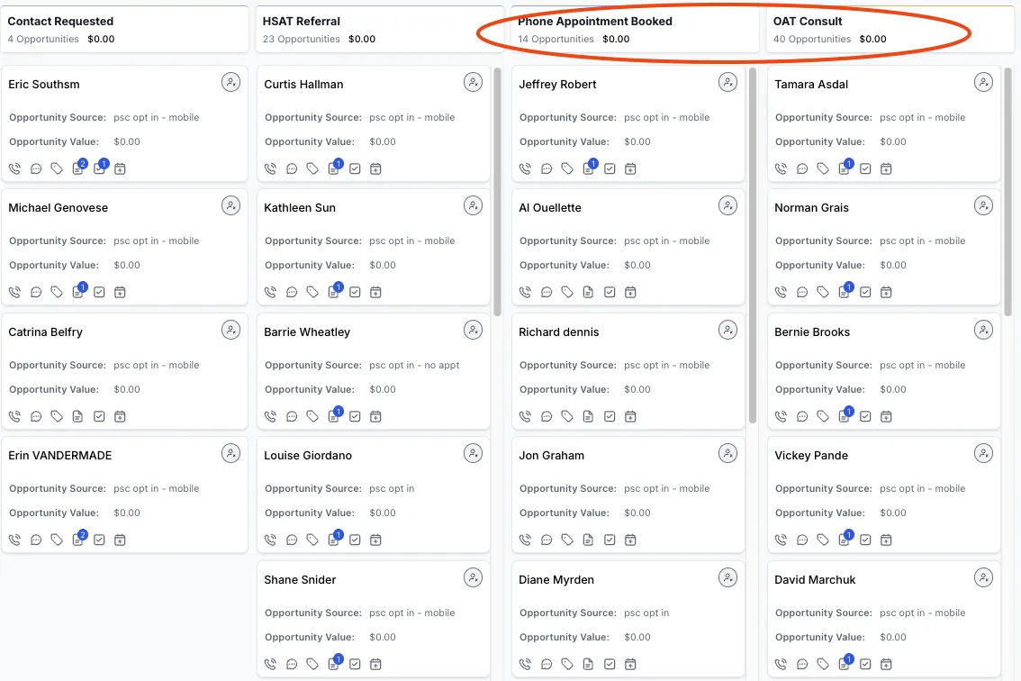This screenshot has width=1021, height=681.
Task: Open tasks for Michael Genovese
Action: click(x=99, y=292)
